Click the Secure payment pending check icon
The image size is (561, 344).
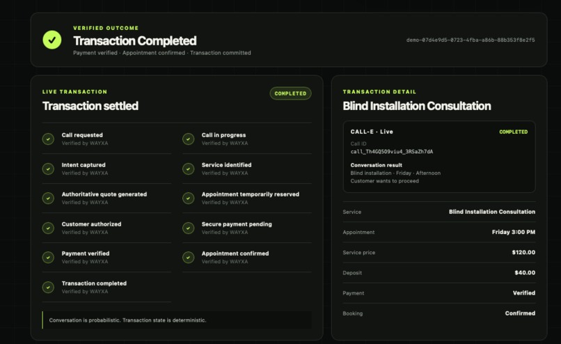click(188, 228)
